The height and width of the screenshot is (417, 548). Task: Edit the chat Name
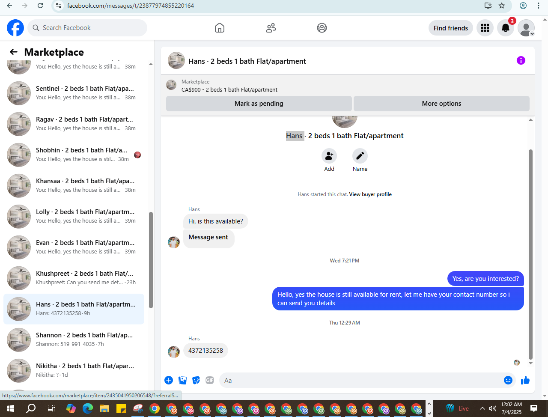(360, 156)
